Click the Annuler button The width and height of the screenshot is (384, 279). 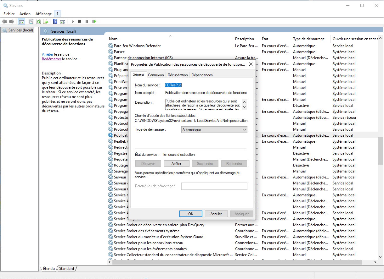(216, 214)
